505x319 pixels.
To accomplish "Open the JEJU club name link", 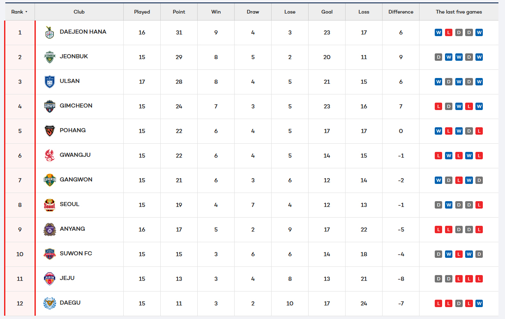I will (67, 278).
